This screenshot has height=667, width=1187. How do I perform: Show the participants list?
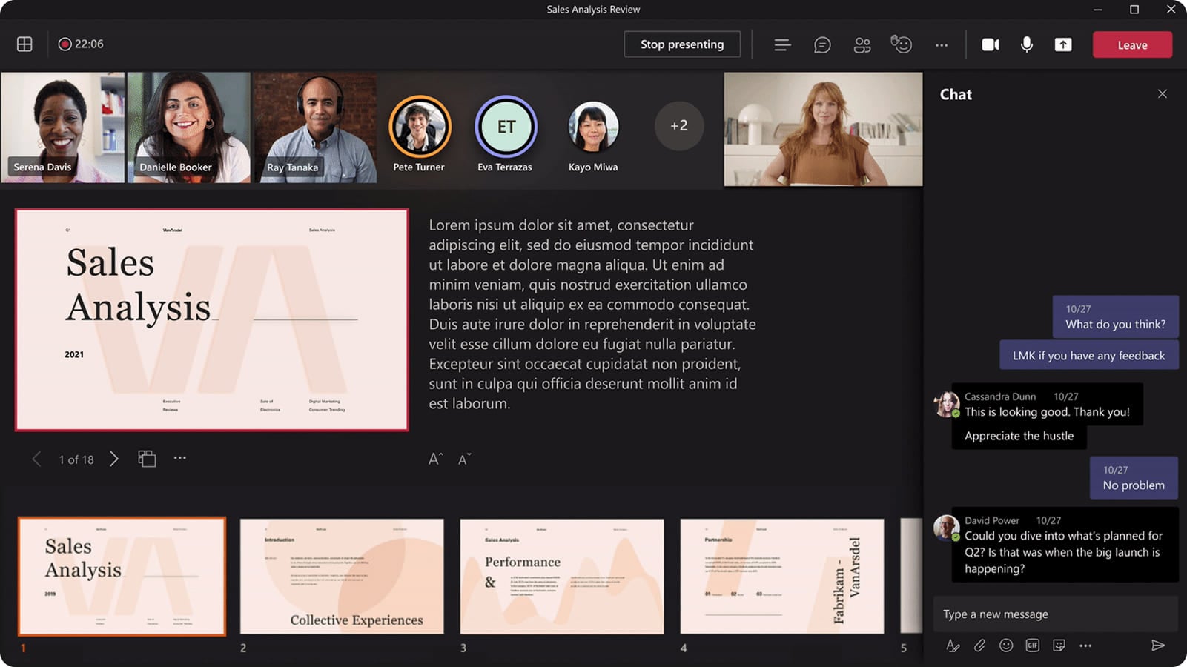point(862,44)
